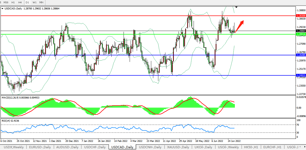The height and width of the screenshot is (150, 306).
Task: Open the USDCAD chart title arrow menu
Action: pos(3,8)
